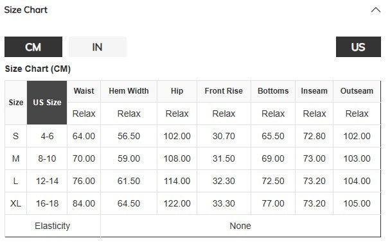Click the 122.00 hip measurement cell

pyautogui.click(x=177, y=203)
